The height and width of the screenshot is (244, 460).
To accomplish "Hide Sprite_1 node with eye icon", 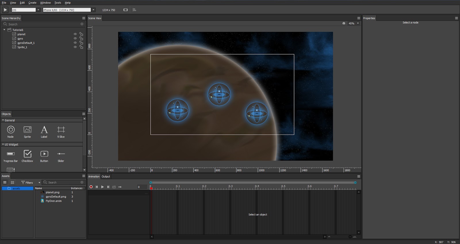I will click(x=75, y=47).
